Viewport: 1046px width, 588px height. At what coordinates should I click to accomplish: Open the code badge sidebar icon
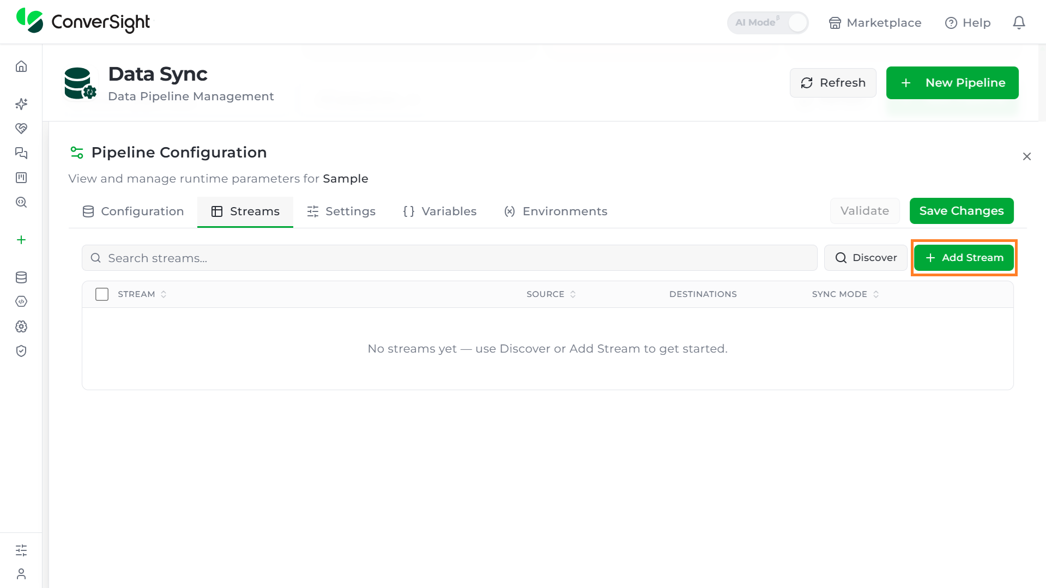coord(21,302)
